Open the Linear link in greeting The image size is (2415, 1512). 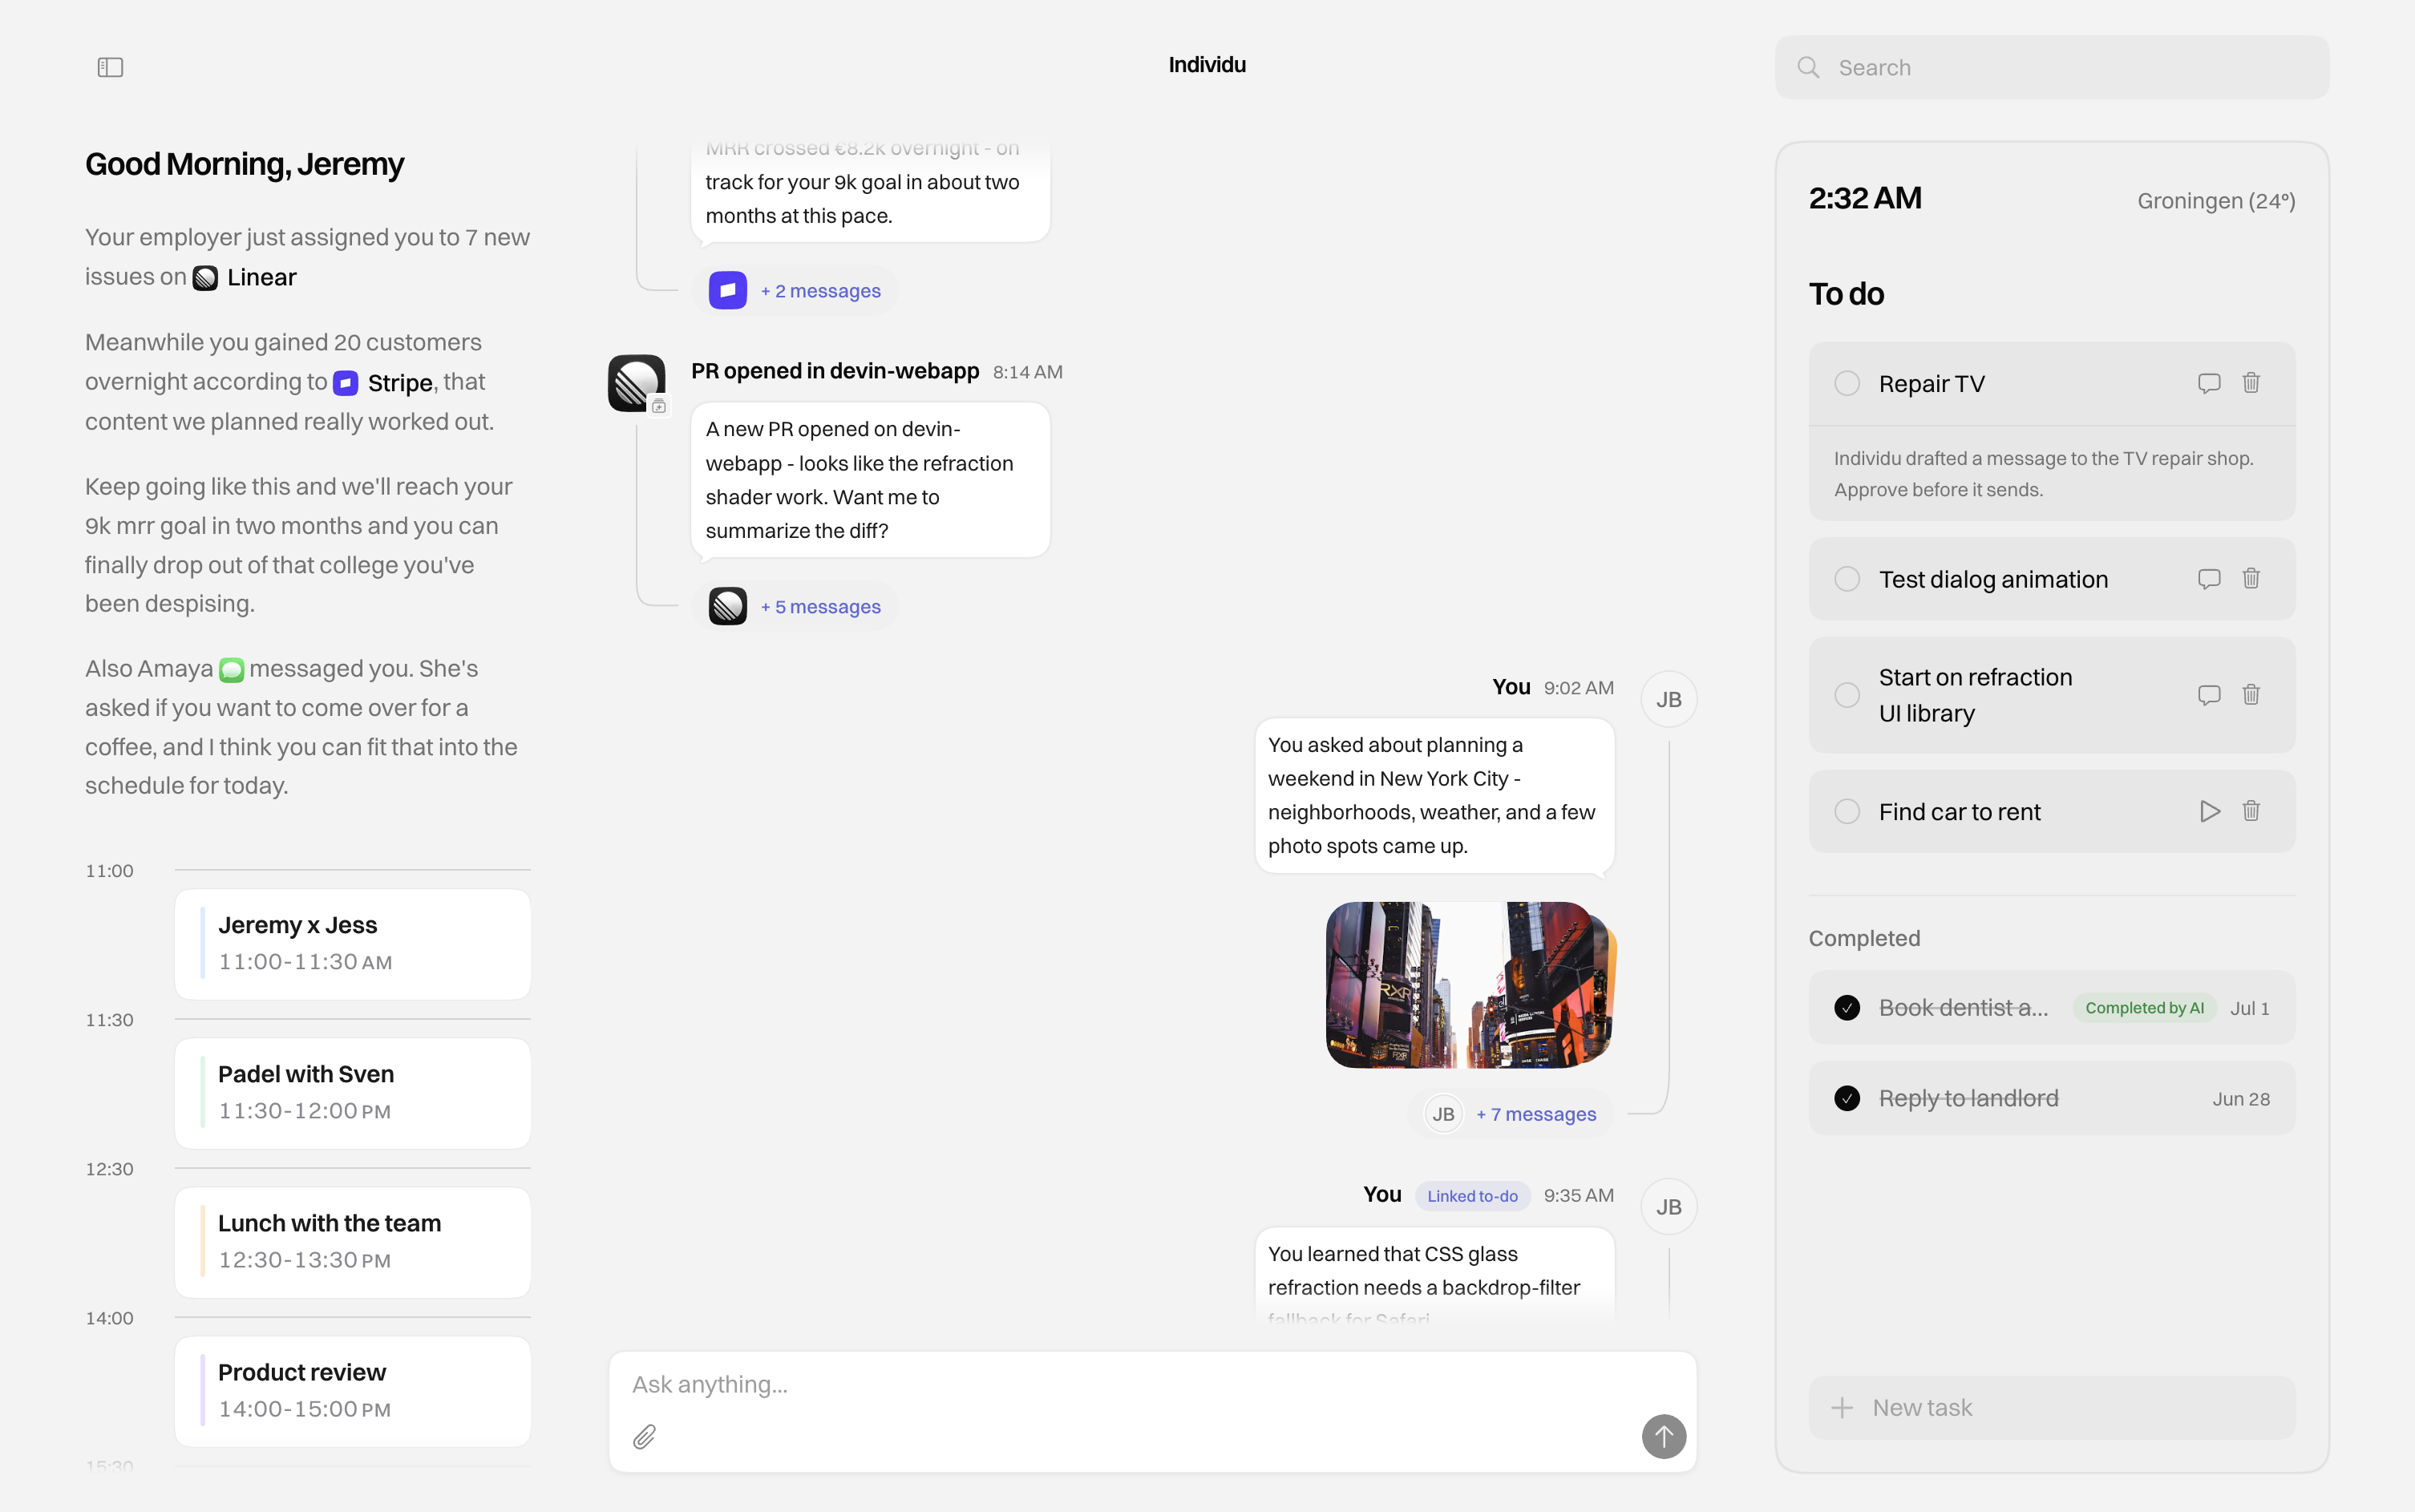[x=245, y=278]
